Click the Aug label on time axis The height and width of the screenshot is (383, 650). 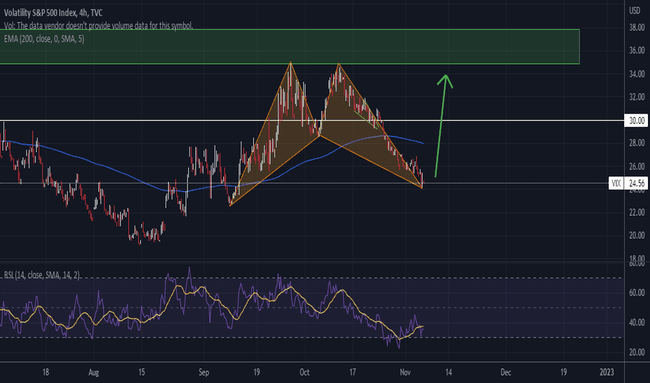pos(93,373)
